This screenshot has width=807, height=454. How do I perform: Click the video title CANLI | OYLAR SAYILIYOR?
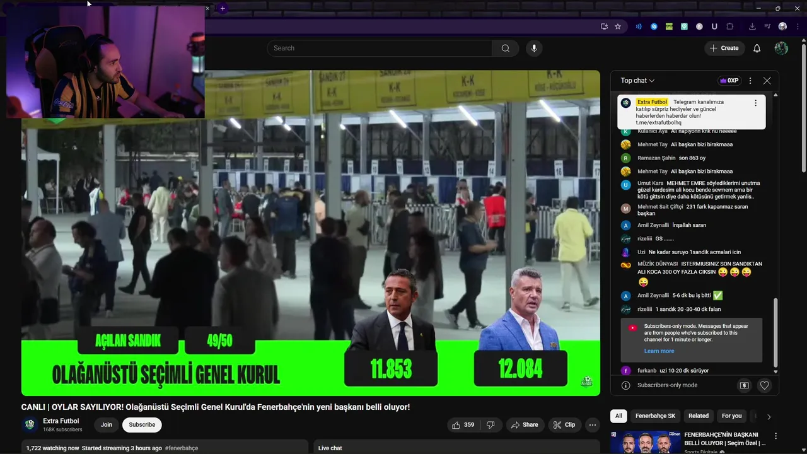(x=216, y=407)
